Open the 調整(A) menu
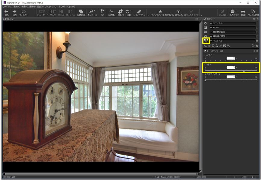261x180 pixels. click(40, 7)
